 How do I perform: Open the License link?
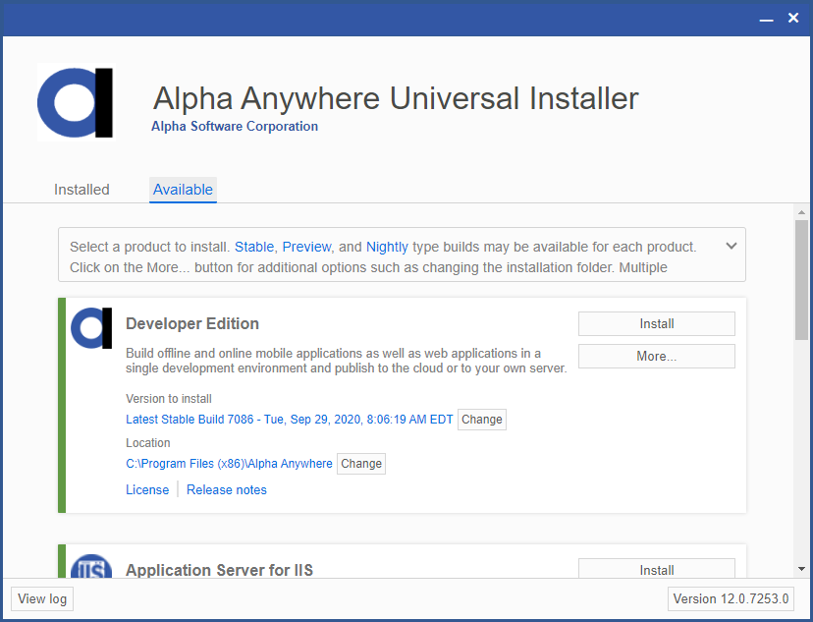147,489
